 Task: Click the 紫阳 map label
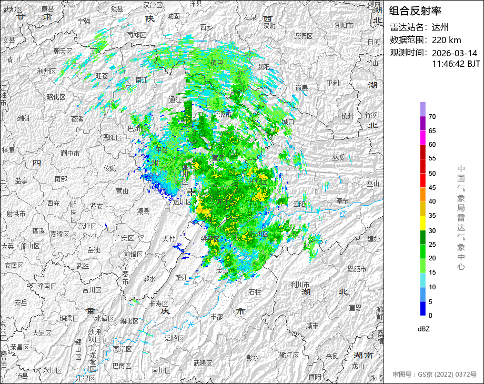(x=263, y=67)
